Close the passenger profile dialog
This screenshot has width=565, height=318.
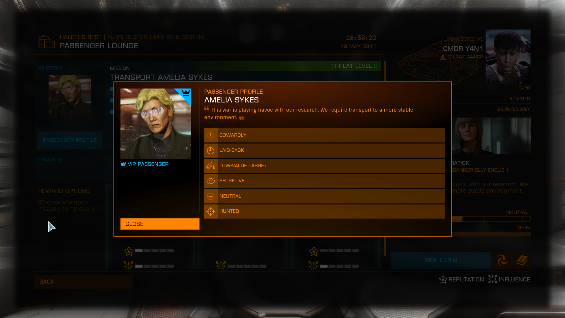tap(160, 224)
